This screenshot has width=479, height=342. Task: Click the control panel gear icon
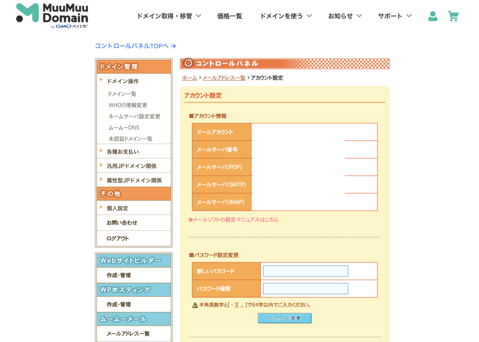pyautogui.click(x=188, y=63)
